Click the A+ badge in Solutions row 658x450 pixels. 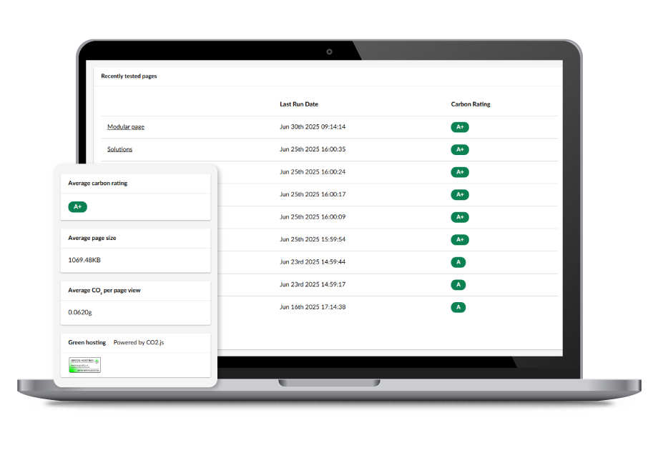click(459, 149)
